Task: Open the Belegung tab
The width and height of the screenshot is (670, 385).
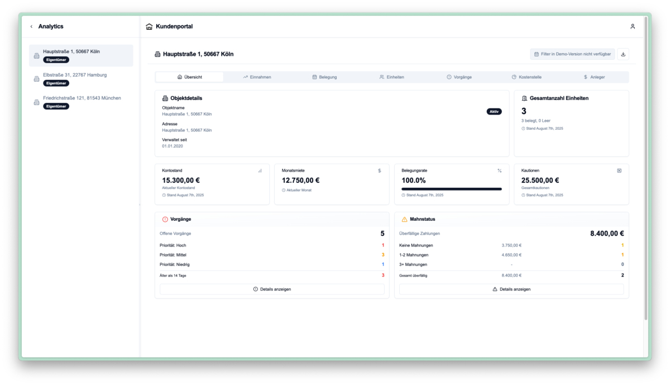Action: click(324, 77)
